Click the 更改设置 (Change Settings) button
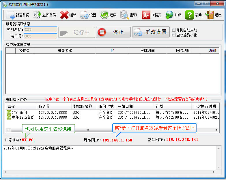 [x=151, y=32]
